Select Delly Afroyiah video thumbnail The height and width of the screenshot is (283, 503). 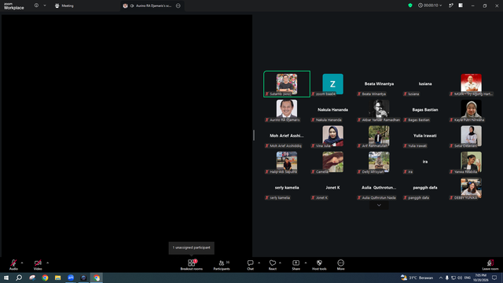point(379,162)
